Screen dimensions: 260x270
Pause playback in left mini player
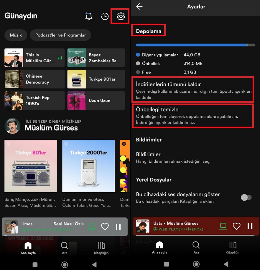pos(118,226)
